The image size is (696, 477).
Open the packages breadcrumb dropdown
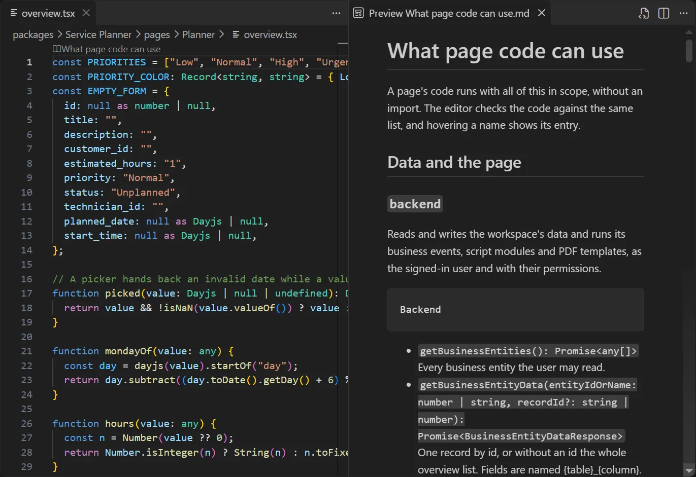tap(33, 34)
